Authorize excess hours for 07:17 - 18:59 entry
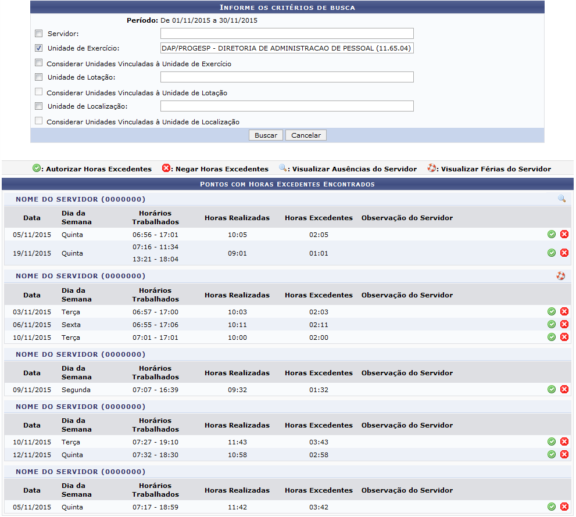This screenshot has width=576, height=517. pyautogui.click(x=551, y=507)
